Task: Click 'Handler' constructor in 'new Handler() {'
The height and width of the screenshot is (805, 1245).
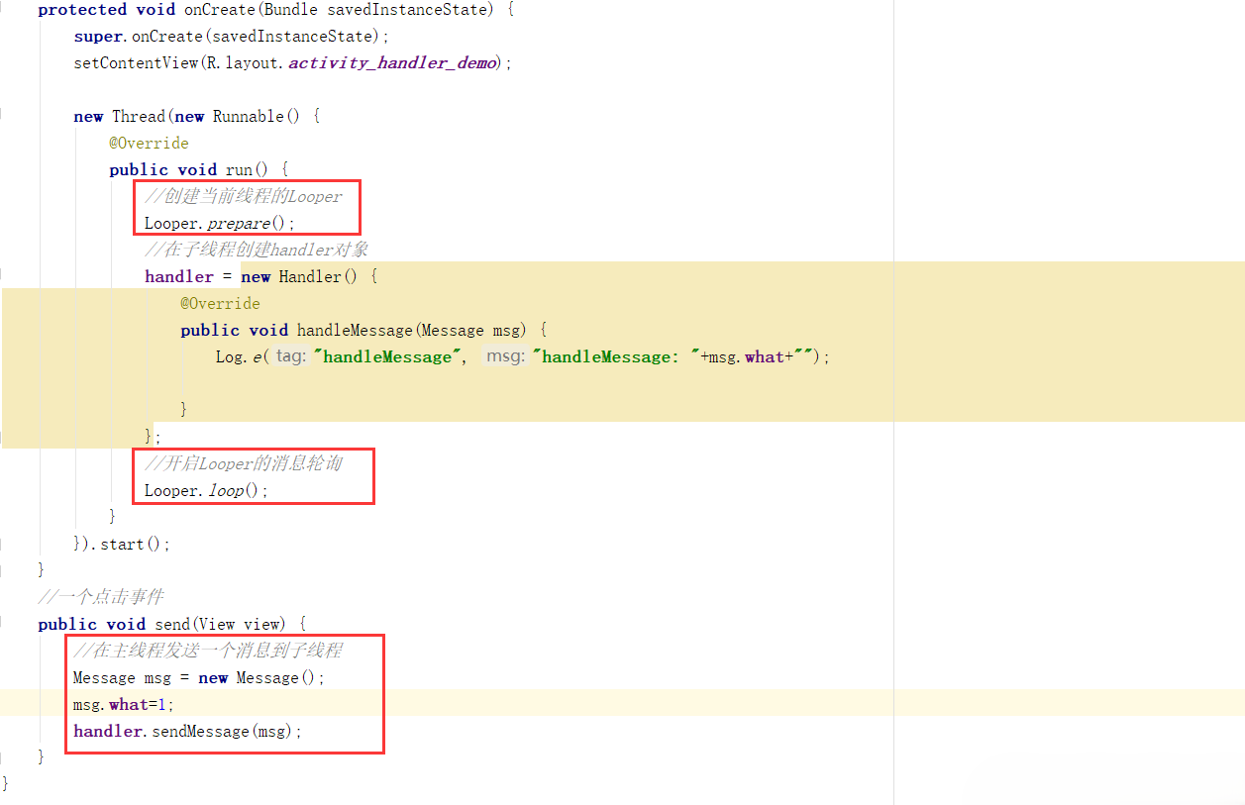Action: (310, 276)
